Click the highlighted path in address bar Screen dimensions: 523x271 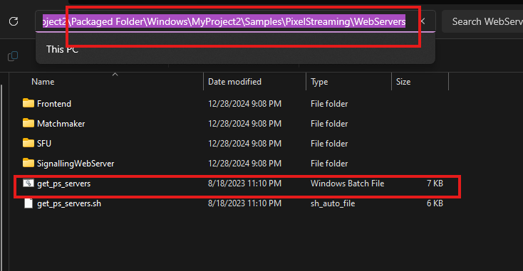click(224, 21)
